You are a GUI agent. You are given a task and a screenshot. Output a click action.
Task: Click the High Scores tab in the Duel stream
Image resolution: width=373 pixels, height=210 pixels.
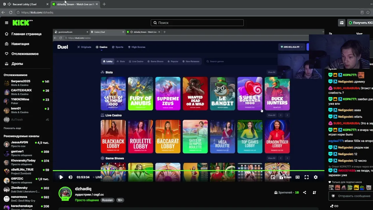tap(136, 47)
